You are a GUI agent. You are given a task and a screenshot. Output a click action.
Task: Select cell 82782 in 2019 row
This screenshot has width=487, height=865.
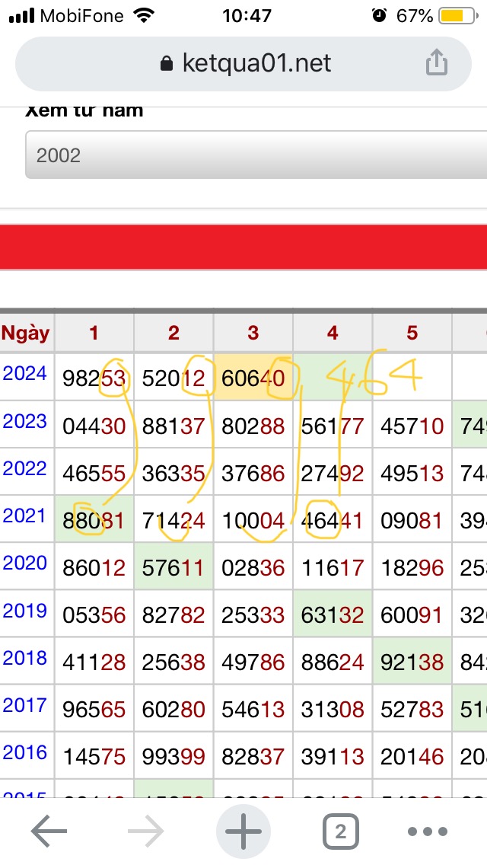173,615
